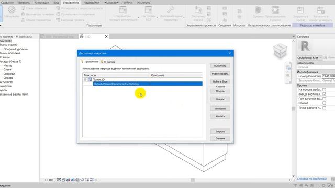Click the detail level icon in view bar
The image size is (335, 188).
pos(59,180)
